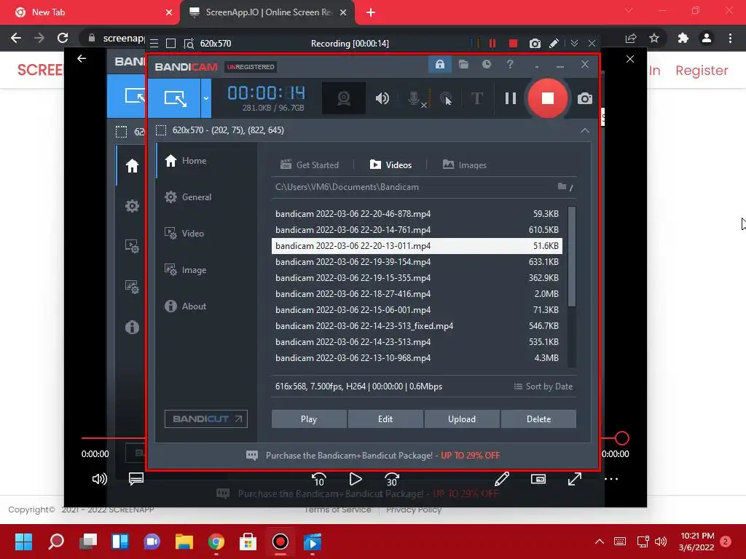Click the ScreenApp timeline end marker circle
Image resolution: width=746 pixels, height=559 pixels.
[622, 438]
